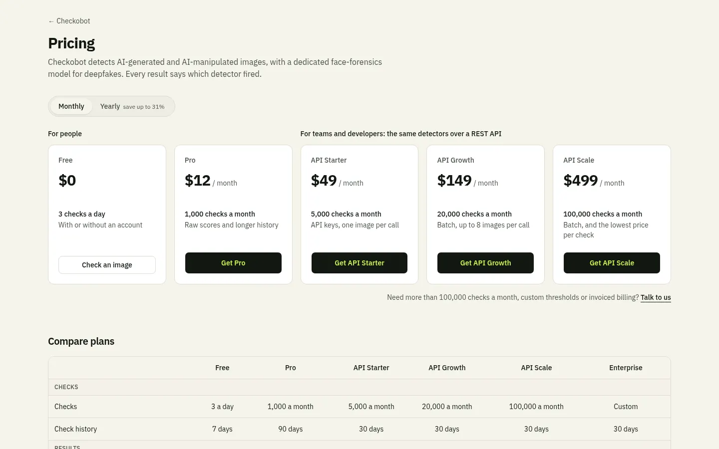The width and height of the screenshot is (719, 449).
Task: Click the Free column header in the comparison table
Action: point(222,368)
